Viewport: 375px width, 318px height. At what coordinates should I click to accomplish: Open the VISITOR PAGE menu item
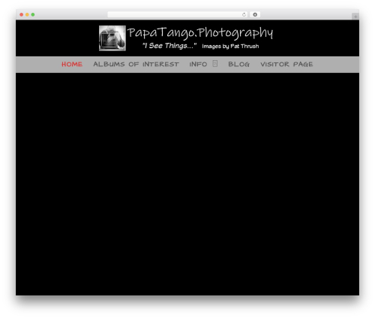pyautogui.click(x=286, y=65)
